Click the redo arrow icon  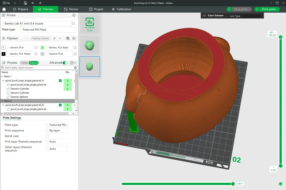click(40, 3)
